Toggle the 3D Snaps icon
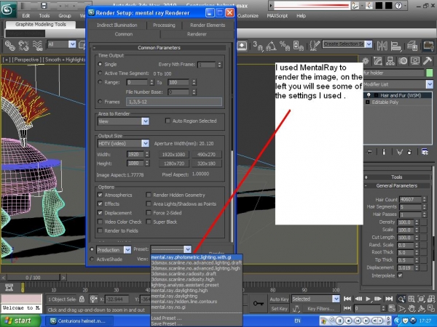The image size is (437, 327). 258,46
